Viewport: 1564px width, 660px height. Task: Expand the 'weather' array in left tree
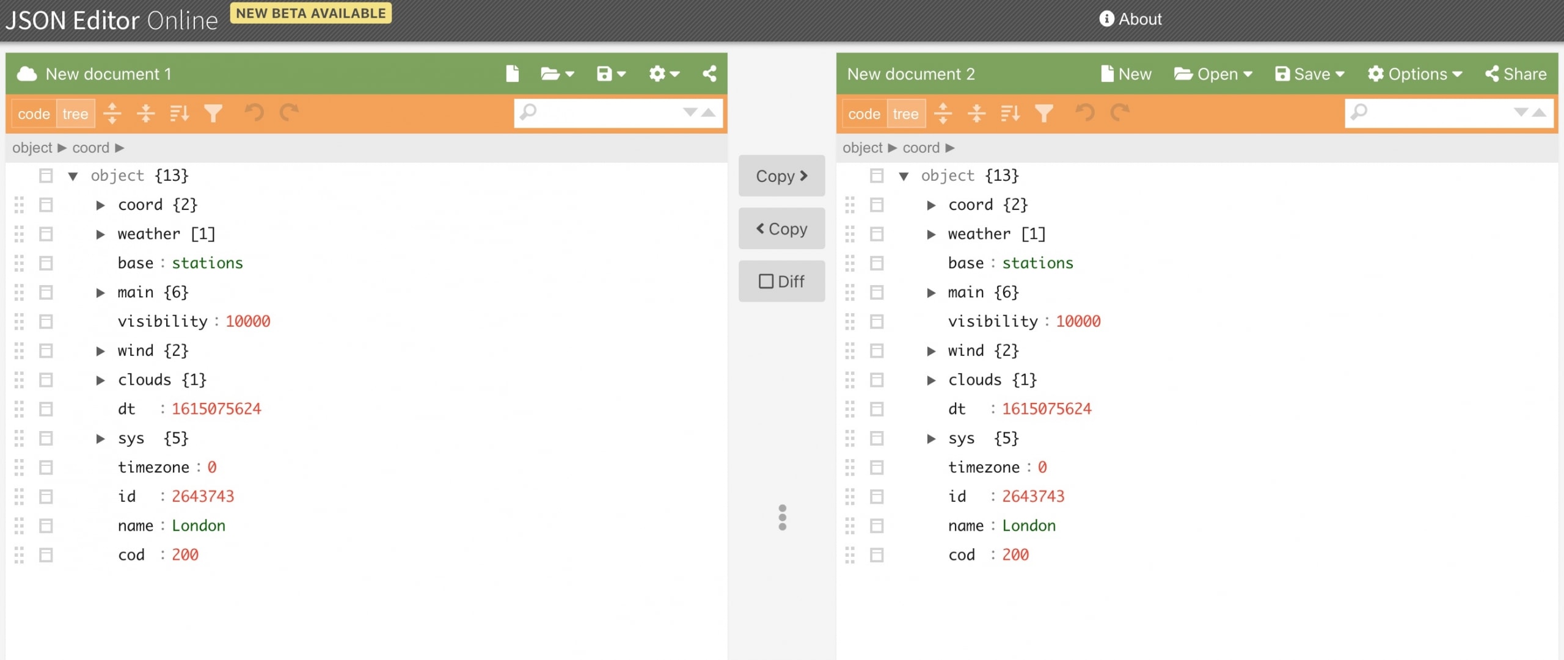pos(101,234)
